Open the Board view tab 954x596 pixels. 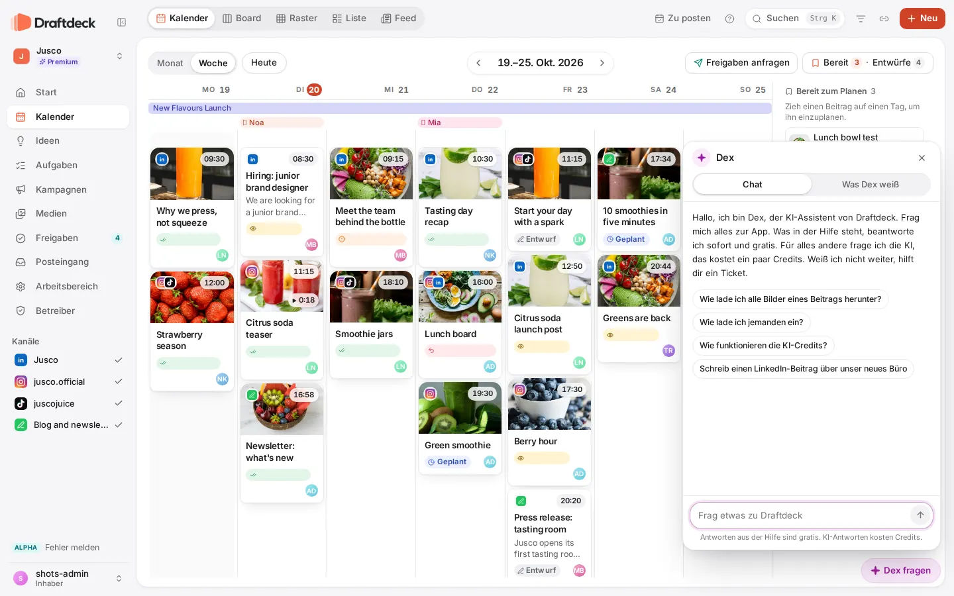pos(242,19)
